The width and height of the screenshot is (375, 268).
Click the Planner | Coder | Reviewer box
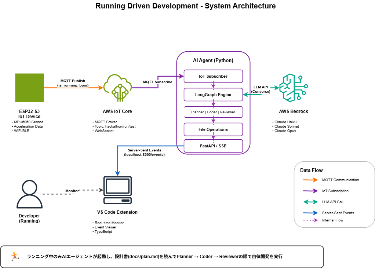click(213, 112)
